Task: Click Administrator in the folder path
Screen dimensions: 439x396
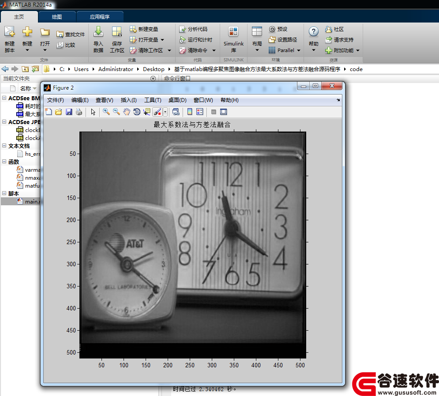Action: pyautogui.click(x=116, y=69)
